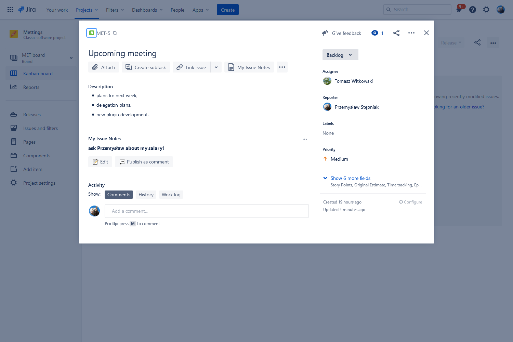The height and width of the screenshot is (342, 513).
Task: Click Create subtask button
Action: 146,67
